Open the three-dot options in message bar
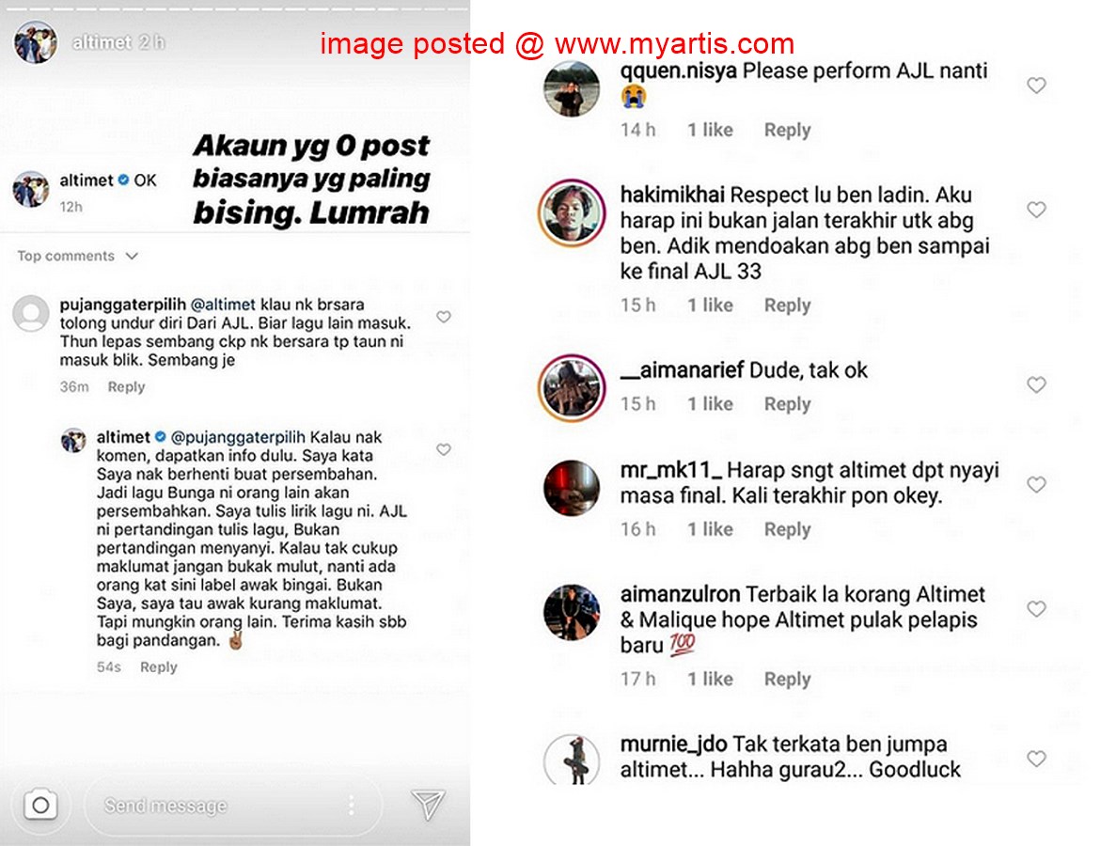 (351, 805)
